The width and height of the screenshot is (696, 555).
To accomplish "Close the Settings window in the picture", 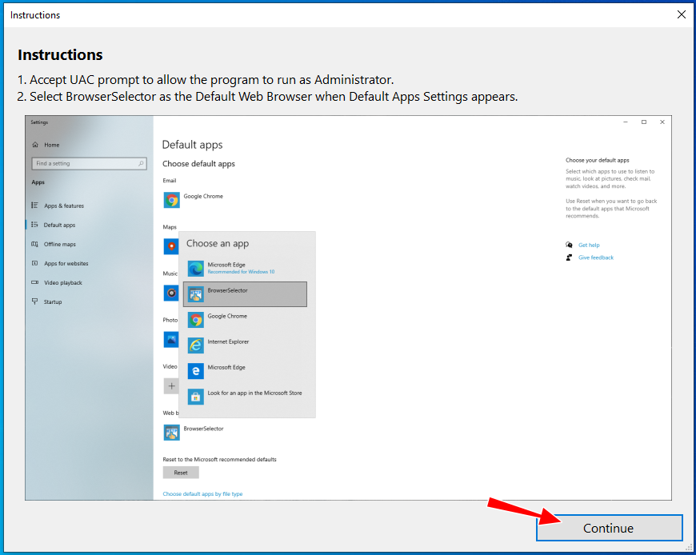I will coord(662,122).
